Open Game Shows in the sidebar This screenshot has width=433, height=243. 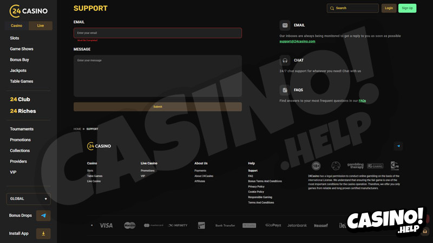(x=22, y=49)
